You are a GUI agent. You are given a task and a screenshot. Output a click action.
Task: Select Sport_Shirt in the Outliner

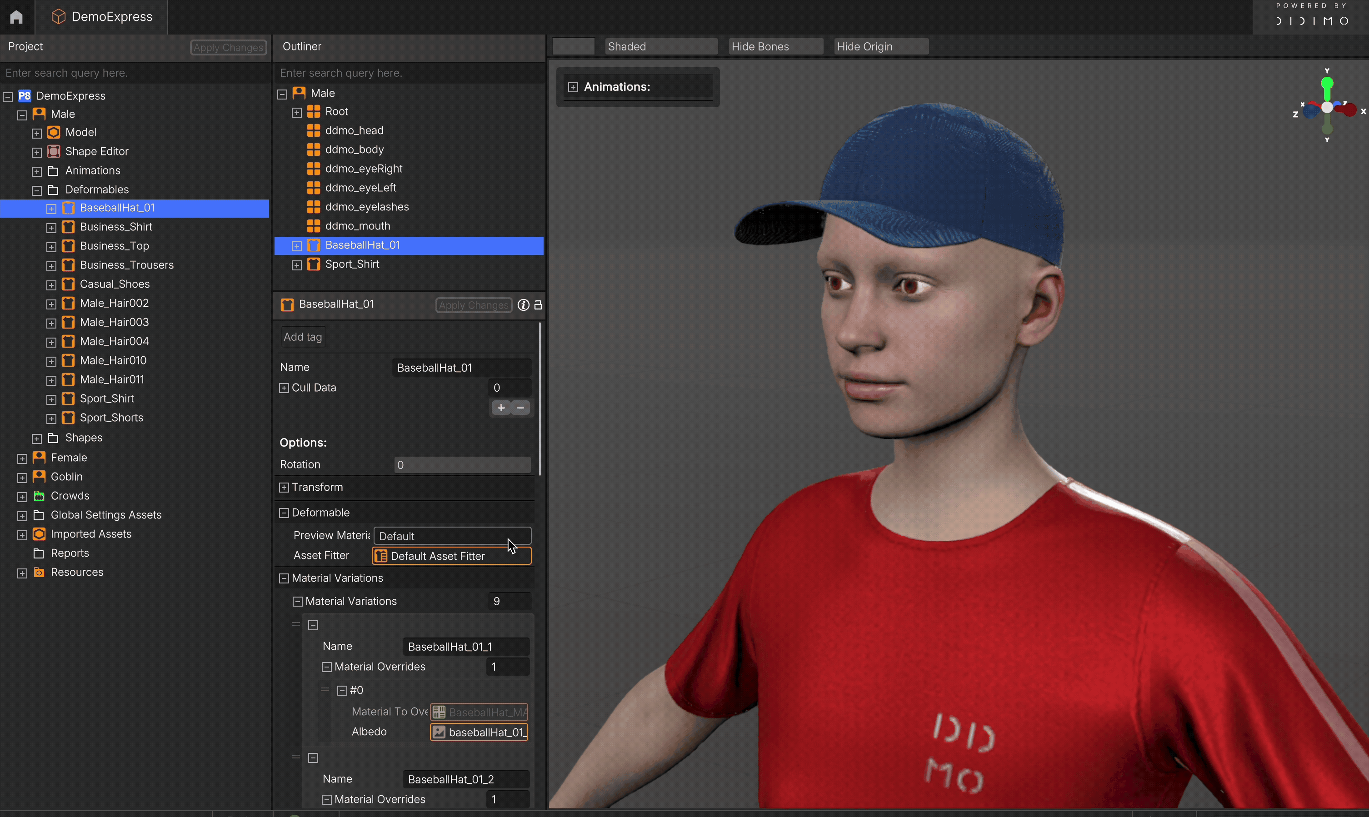pyautogui.click(x=352, y=264)
